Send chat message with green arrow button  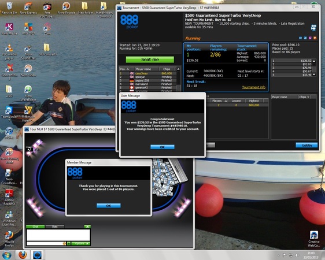[69, 243]
